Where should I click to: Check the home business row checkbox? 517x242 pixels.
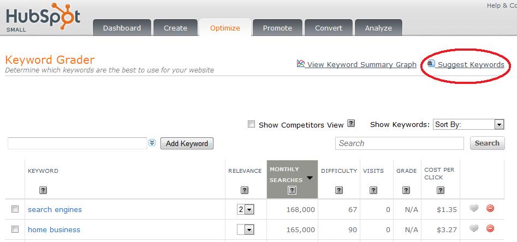[x=15, y=229]
